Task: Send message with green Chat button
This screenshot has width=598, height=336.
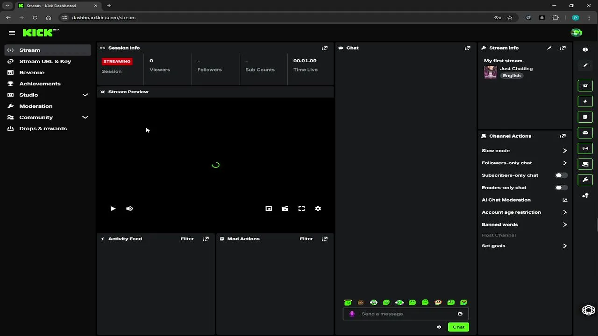Action: (458, 327)
